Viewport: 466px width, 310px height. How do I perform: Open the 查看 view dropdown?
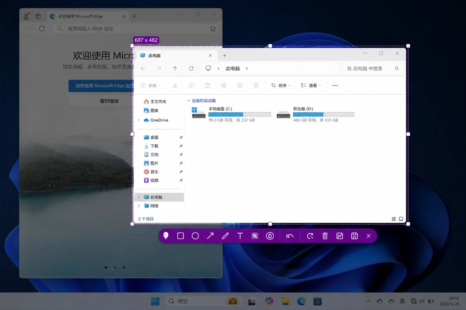(x=311, y=85)
